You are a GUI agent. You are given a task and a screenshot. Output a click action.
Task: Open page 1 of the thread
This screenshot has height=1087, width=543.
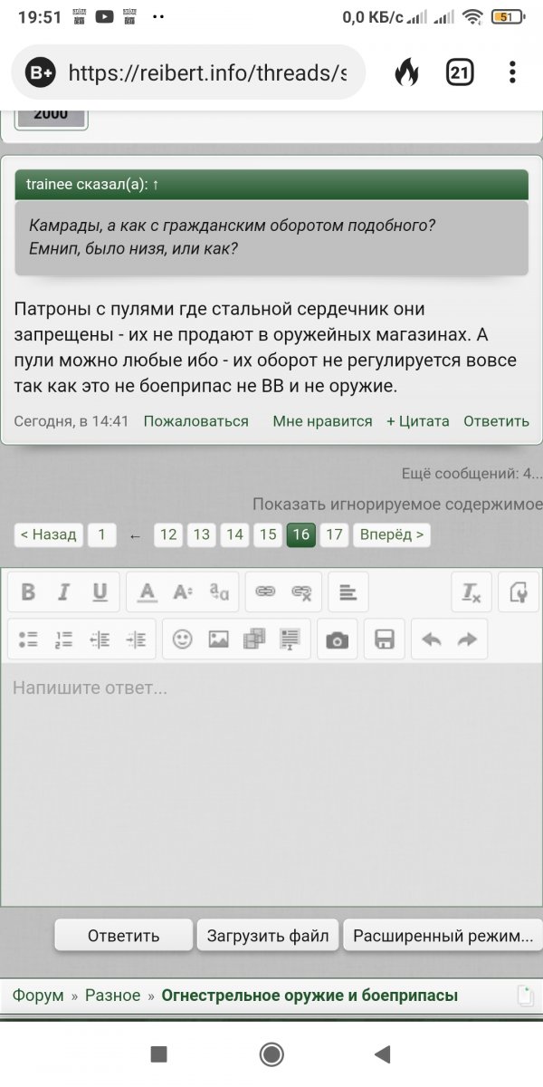[101, 534]
